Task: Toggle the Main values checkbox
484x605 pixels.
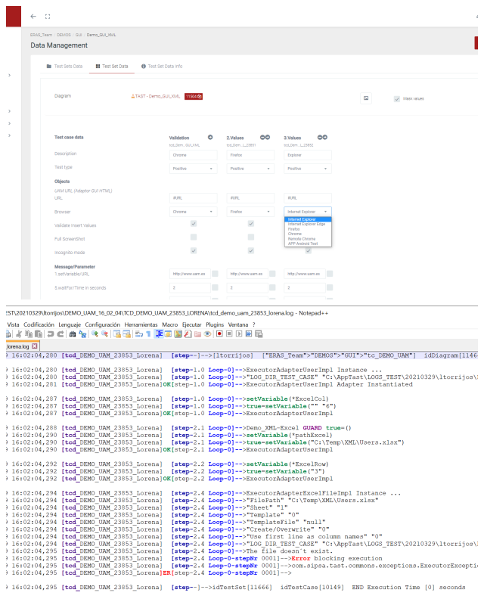Action: 397,98
